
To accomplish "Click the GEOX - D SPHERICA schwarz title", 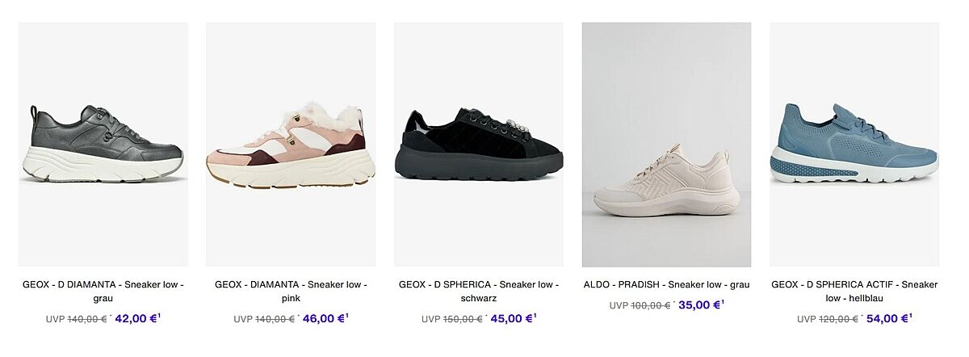I will [479, 292].
